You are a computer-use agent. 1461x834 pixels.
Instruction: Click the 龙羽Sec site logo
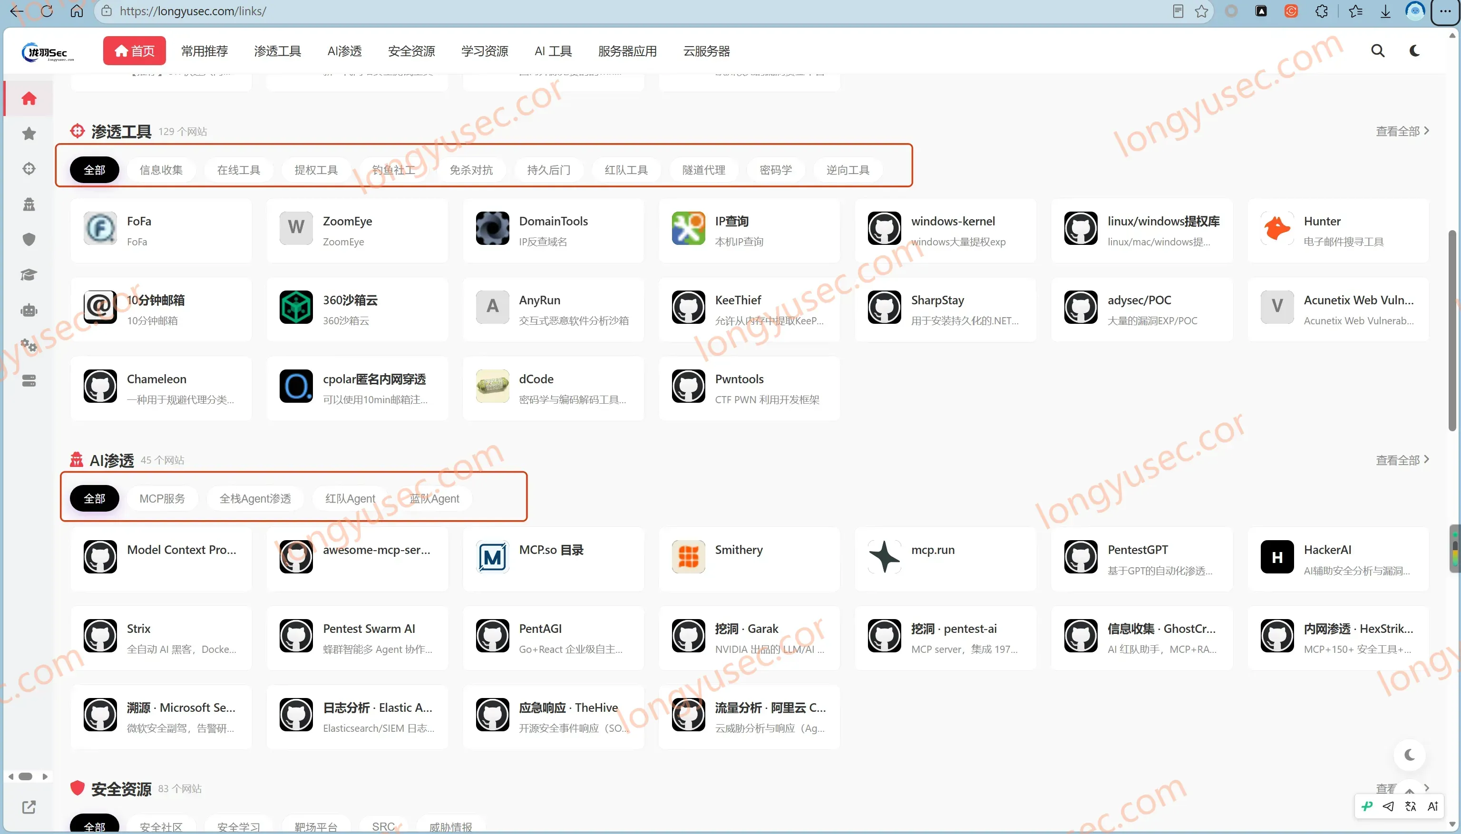point(48,52)
